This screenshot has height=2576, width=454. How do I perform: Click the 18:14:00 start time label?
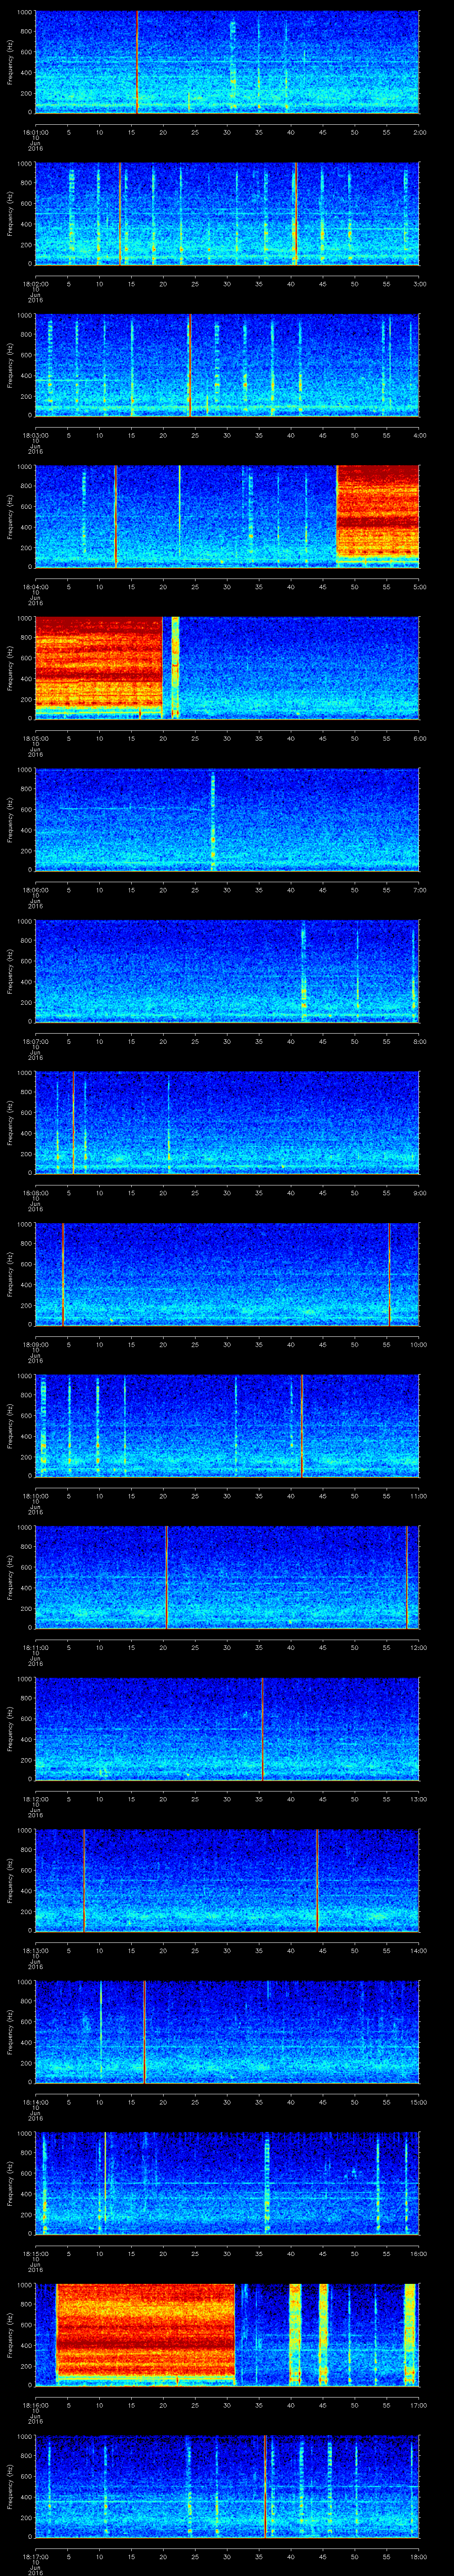pyautogui.click(x=35, y=2102)
